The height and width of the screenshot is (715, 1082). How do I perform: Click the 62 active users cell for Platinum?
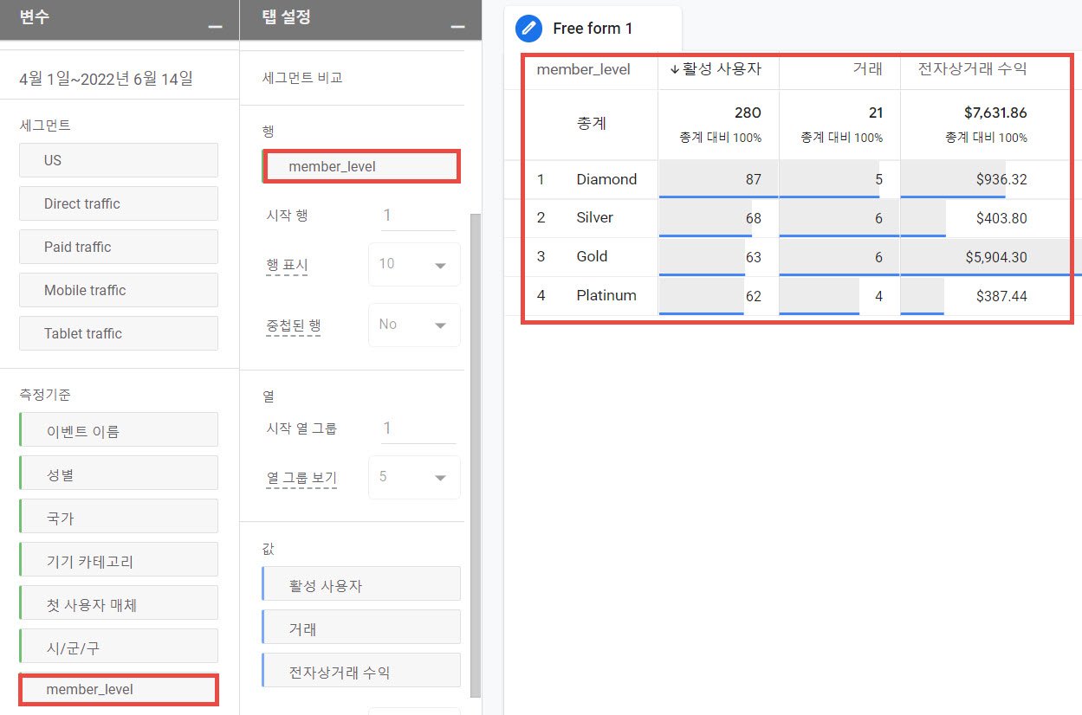(718, 296)
